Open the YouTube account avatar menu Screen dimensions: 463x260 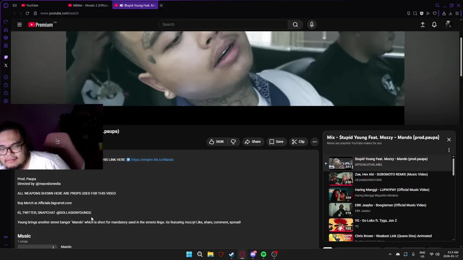click(x=448, y=25)
